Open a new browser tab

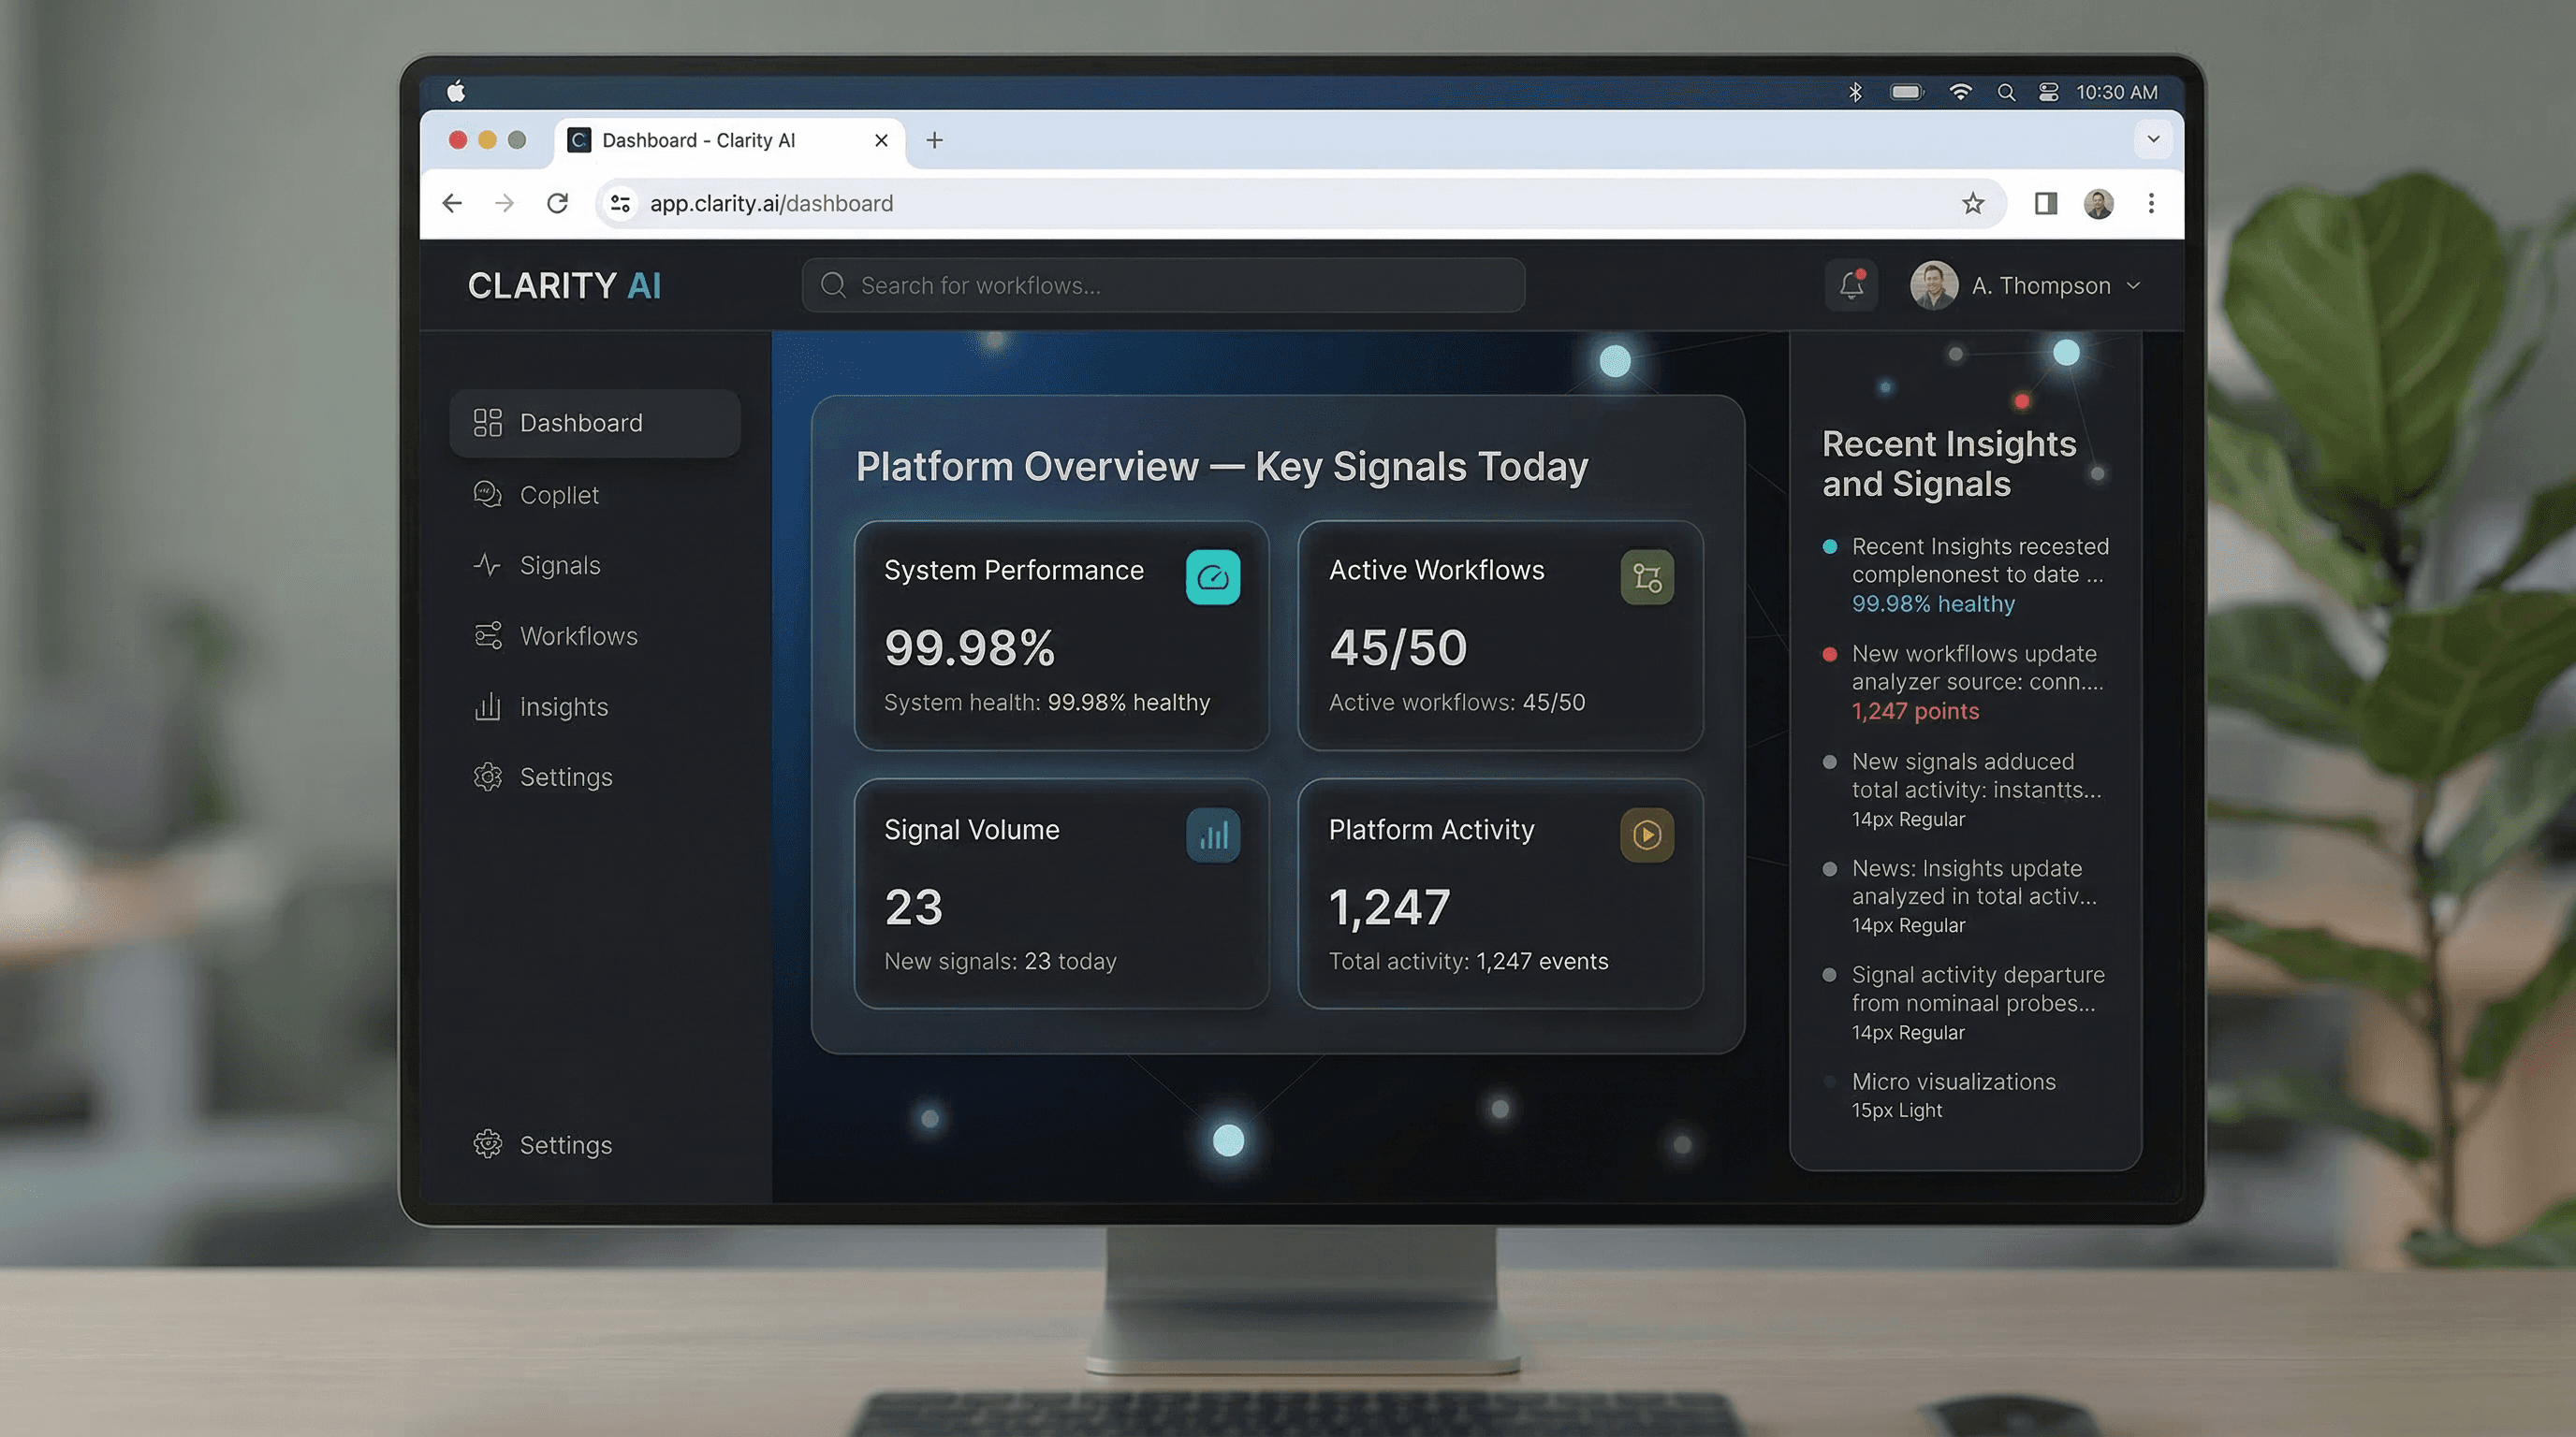(934, 140)
